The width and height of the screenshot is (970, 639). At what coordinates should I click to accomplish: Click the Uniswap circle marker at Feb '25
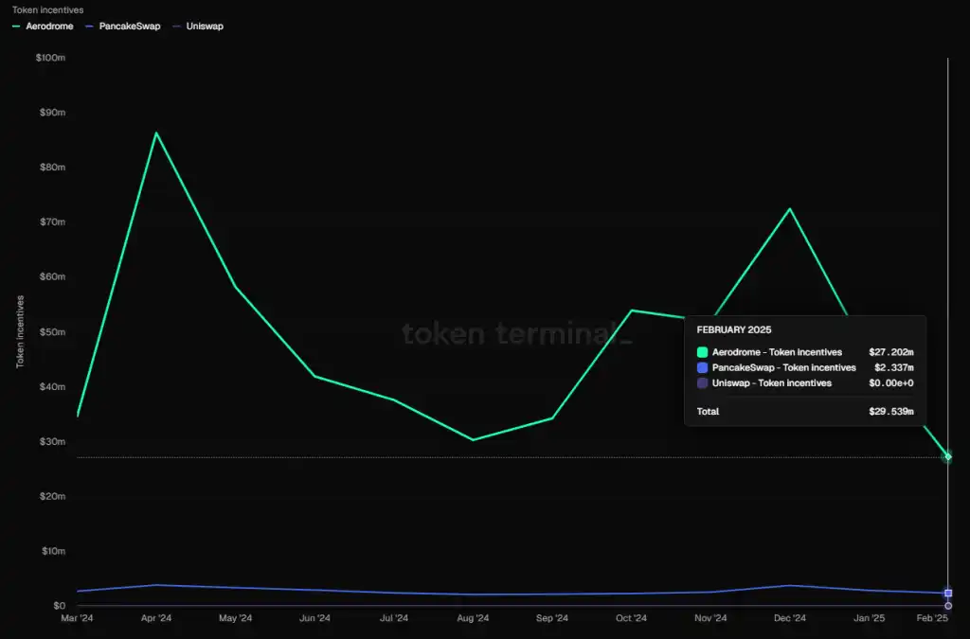tap(947, 606)
